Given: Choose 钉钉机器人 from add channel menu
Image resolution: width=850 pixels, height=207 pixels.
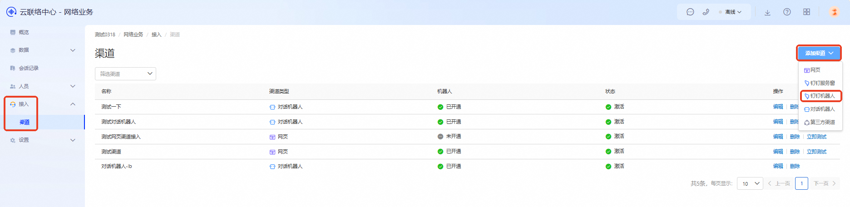Looking at the screenshot, I should [820, 96].
